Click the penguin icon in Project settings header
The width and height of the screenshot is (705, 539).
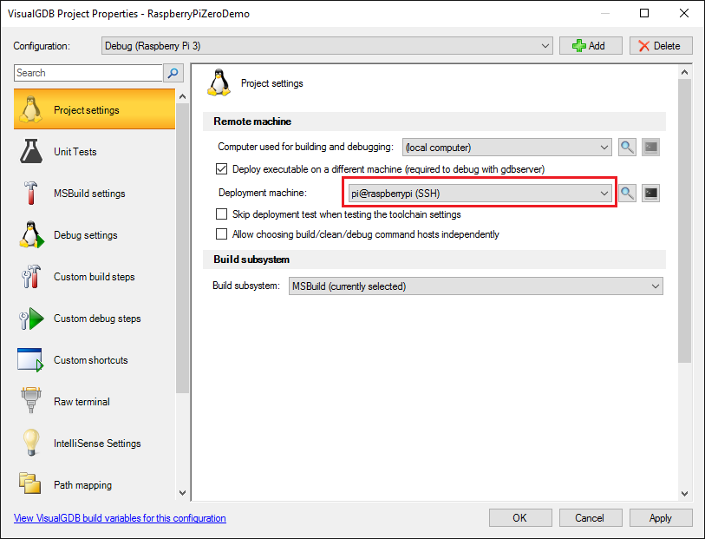coord(219,82)
